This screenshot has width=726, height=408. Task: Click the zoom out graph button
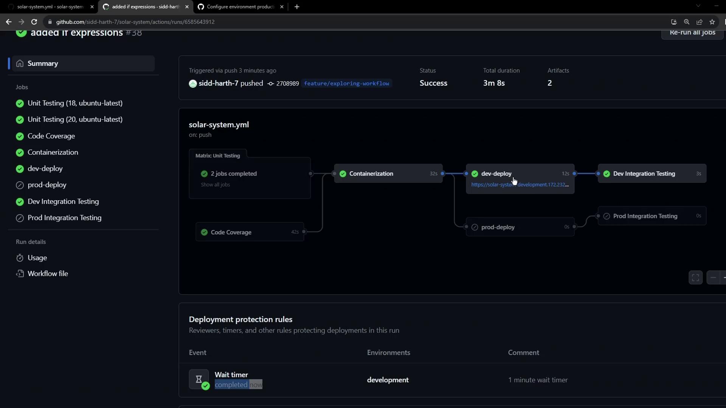click(713, 278)
